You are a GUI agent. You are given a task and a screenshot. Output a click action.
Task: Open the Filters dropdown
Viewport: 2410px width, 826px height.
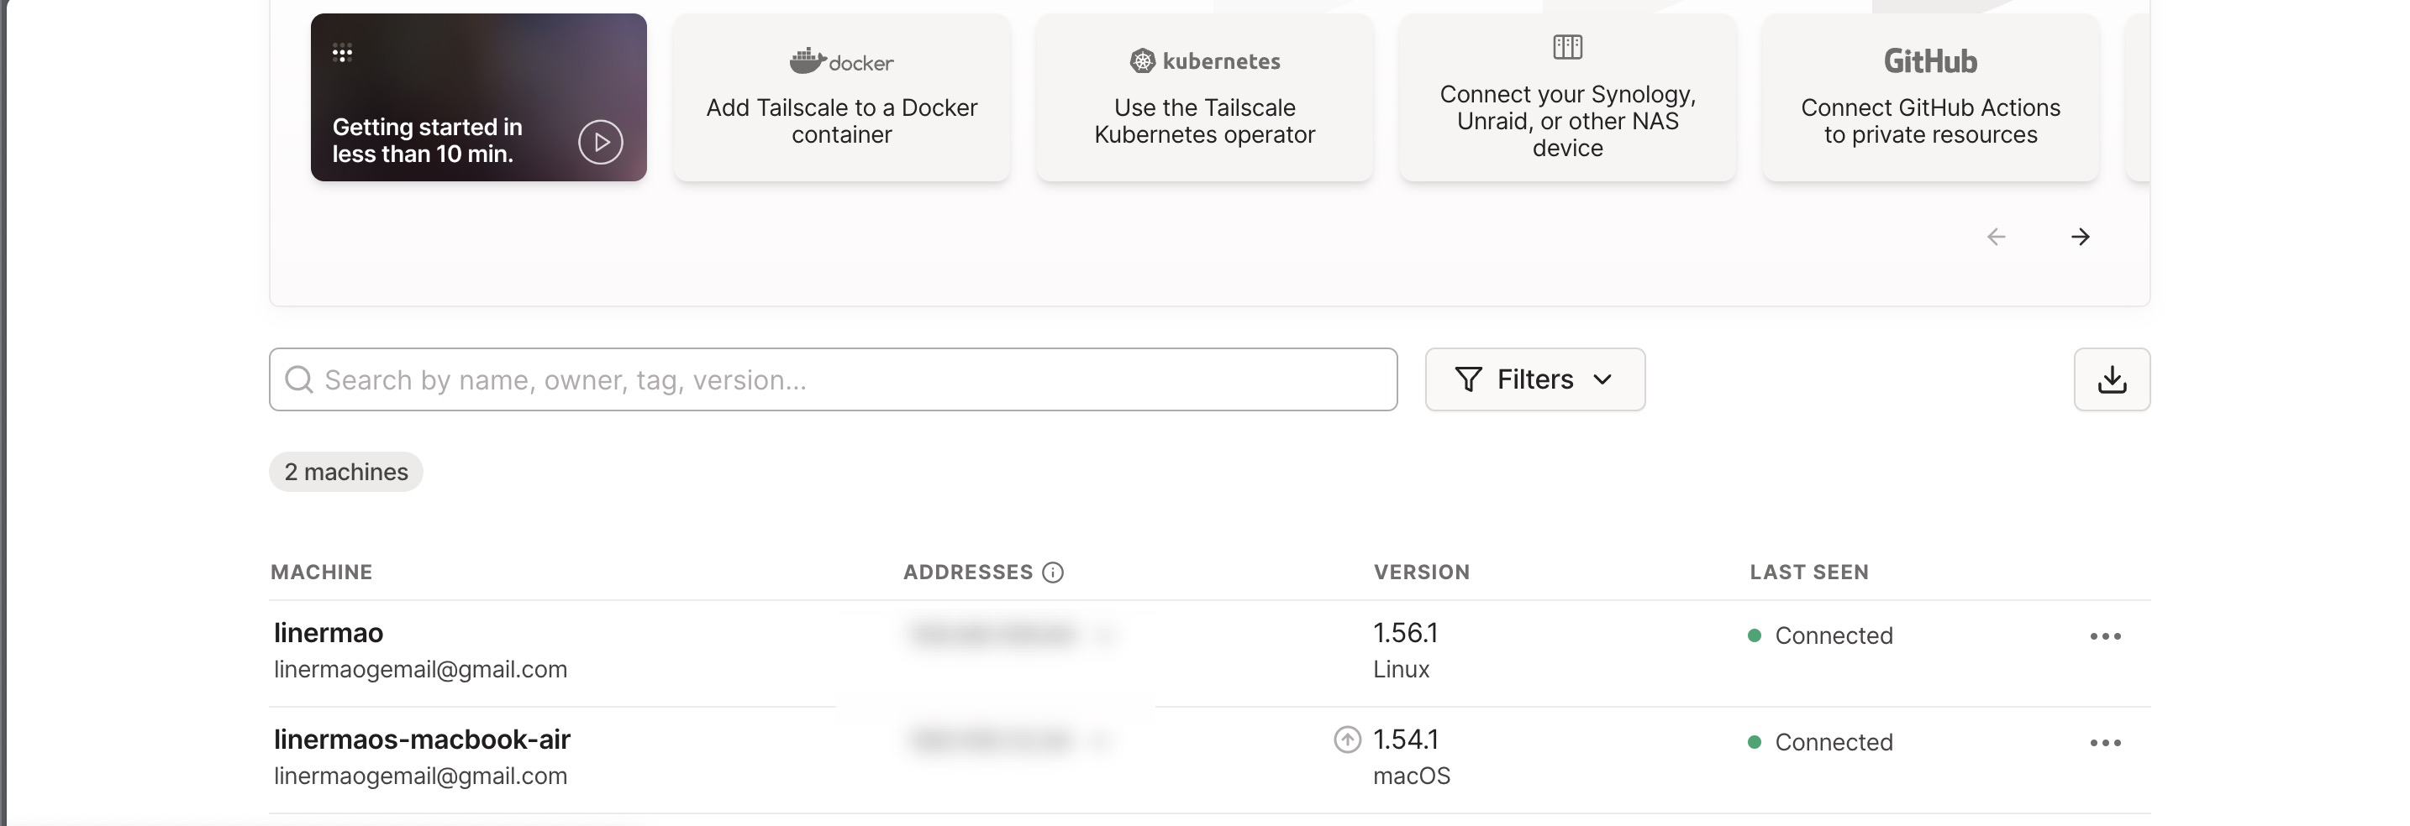tap(1534, 379)
